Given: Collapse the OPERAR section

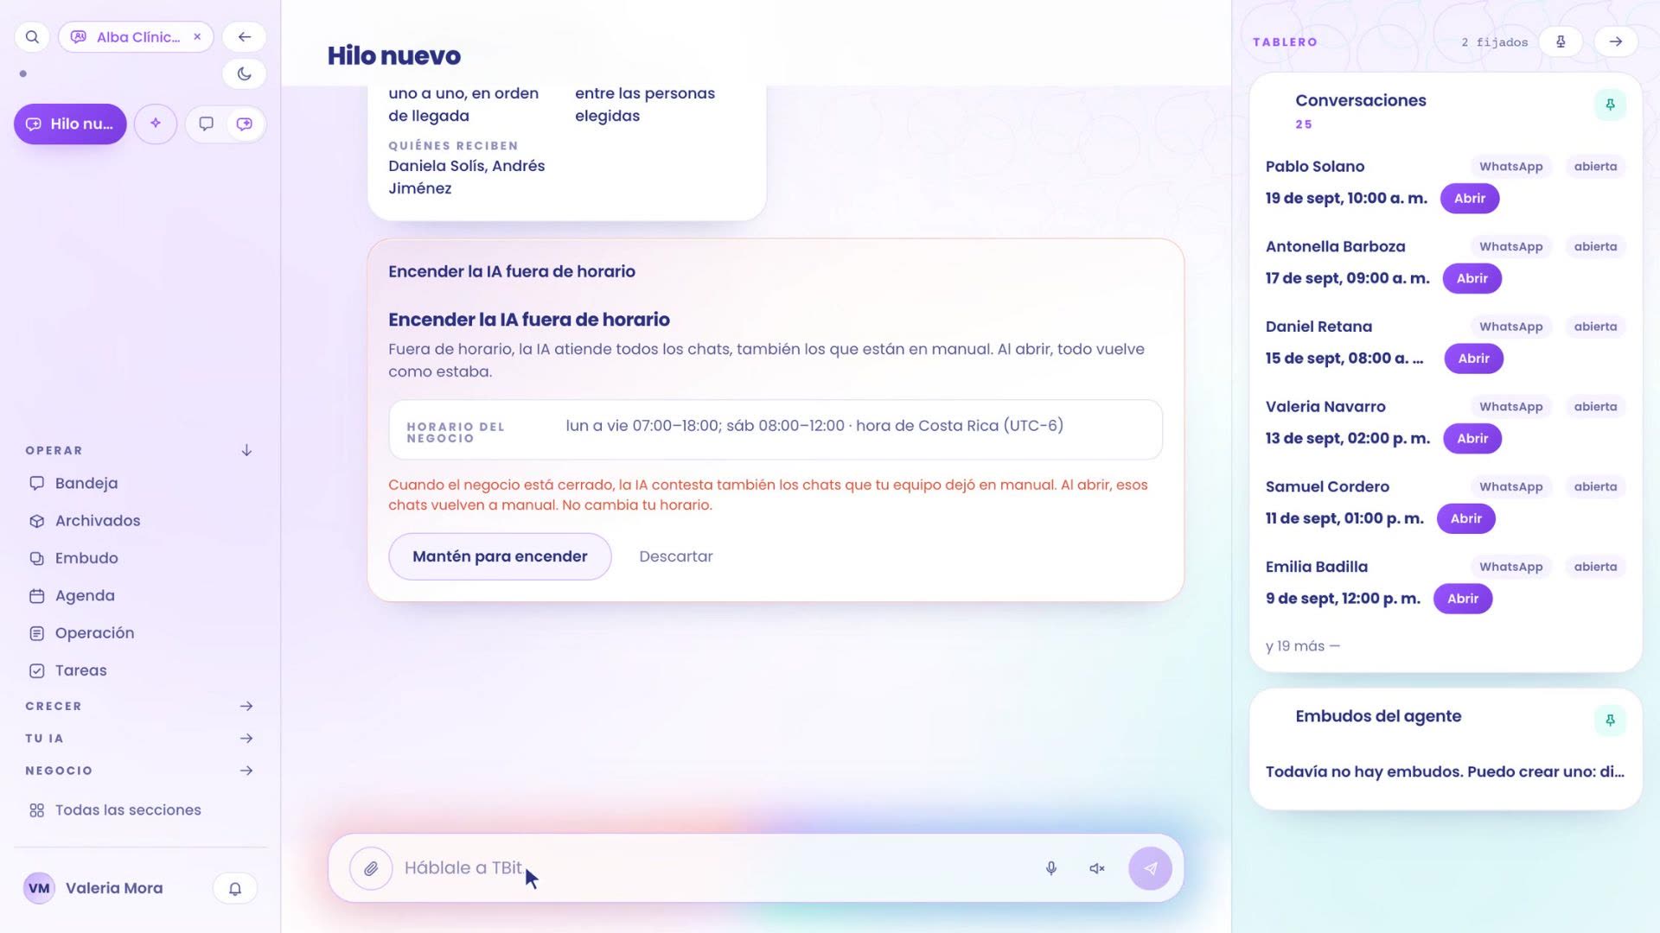Looking at the screenshot, I should click(x=246, y=450).
